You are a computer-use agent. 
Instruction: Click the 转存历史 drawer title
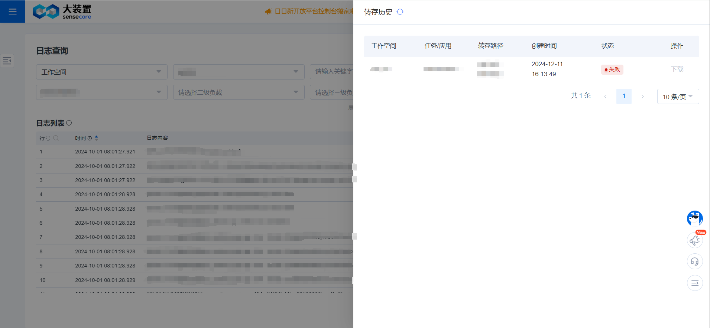tap(378, 12)
